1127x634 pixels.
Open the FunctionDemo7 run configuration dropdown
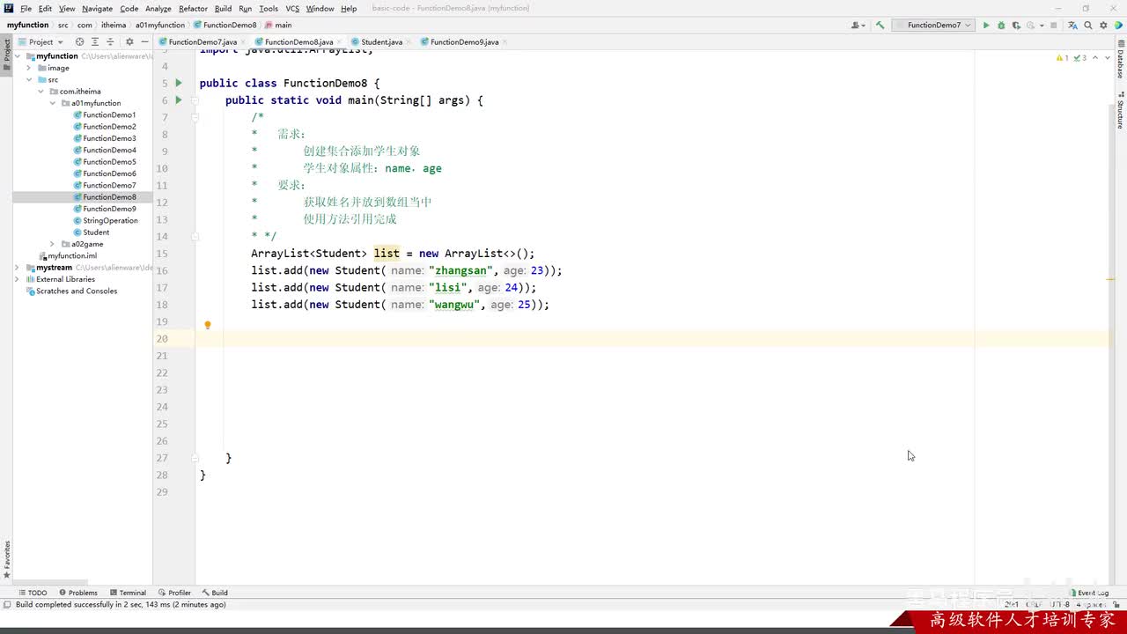933,26
